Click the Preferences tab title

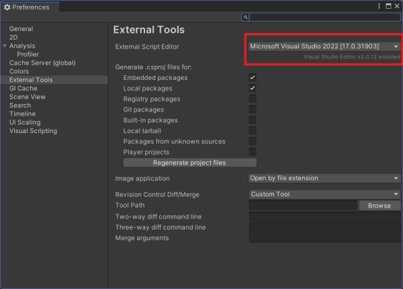pos(31,7)
